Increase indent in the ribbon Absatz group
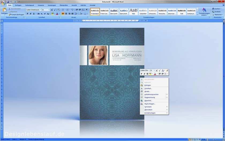This screenshot has width=225, height=141. [x=80, y=10]
